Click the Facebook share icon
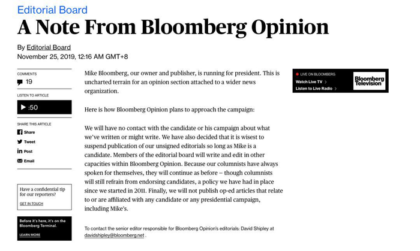 [20, 132]
